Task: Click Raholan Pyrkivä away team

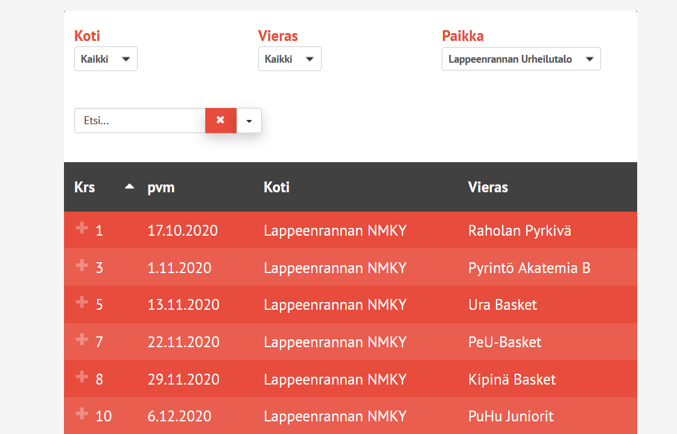Action: [x=520, y=231]
